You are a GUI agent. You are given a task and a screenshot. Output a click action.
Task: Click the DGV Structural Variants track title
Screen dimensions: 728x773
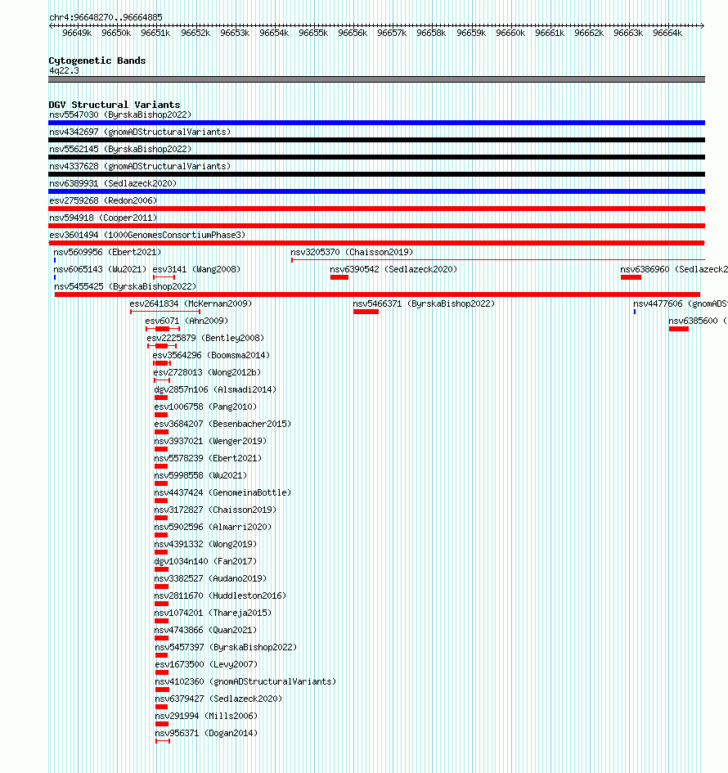[x=115, y=105]
